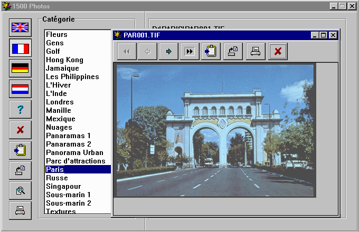This screenshot has height=232, width=359.
Task: Close the viewer using red X toolbar button
Action: pyautogui.click(x=278, y=51)
